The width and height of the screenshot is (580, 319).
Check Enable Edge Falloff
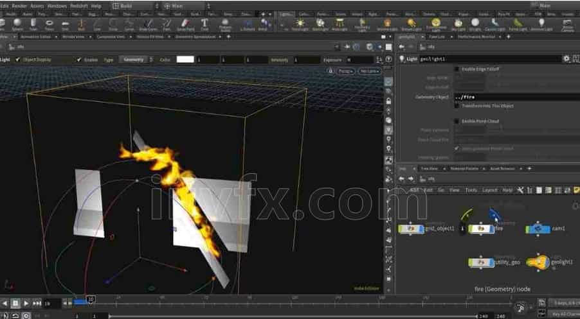point(457,69)
